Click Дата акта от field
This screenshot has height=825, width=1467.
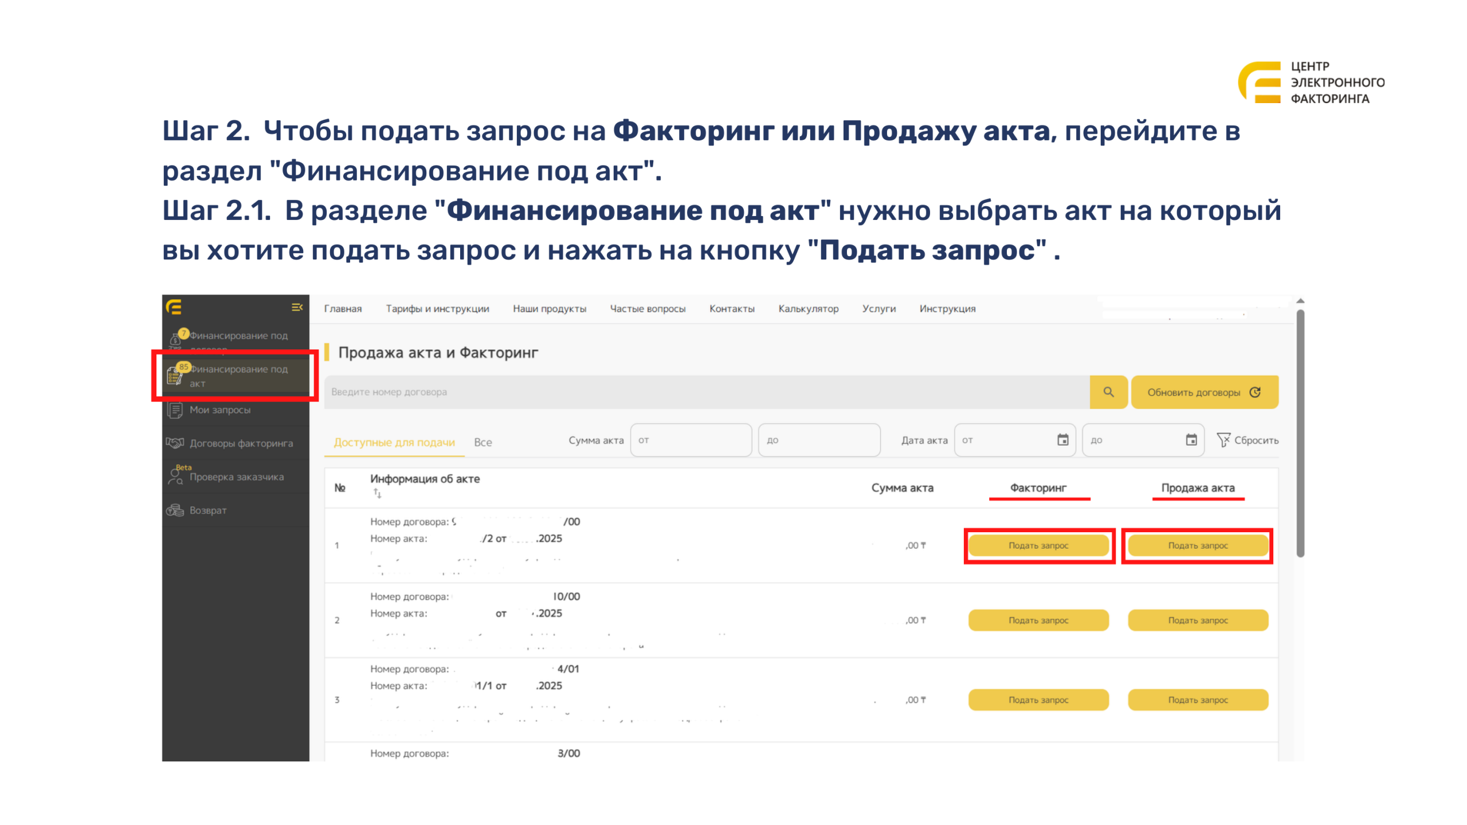coord(1014,440)
